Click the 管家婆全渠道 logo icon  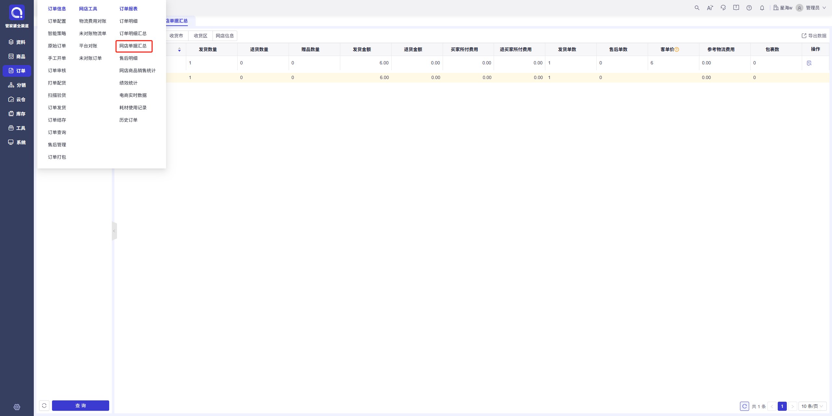[17, 12]
